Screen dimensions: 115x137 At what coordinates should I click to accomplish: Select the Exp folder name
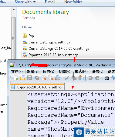31,36
